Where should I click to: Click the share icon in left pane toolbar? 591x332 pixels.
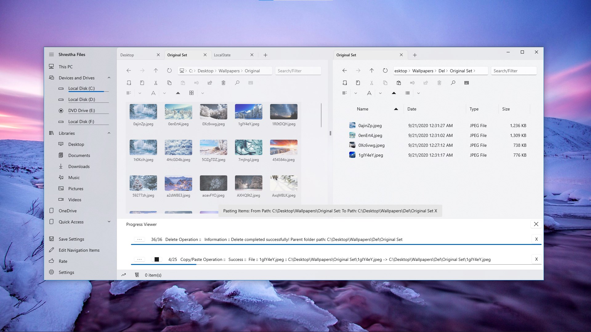point(210,83)
